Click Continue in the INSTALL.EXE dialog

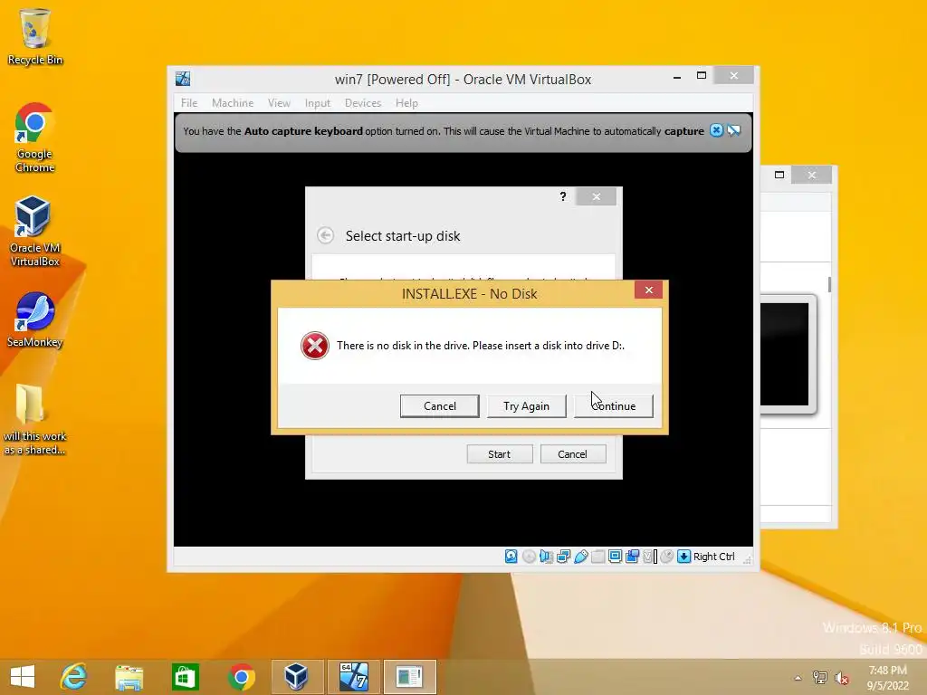coord(613,406)
